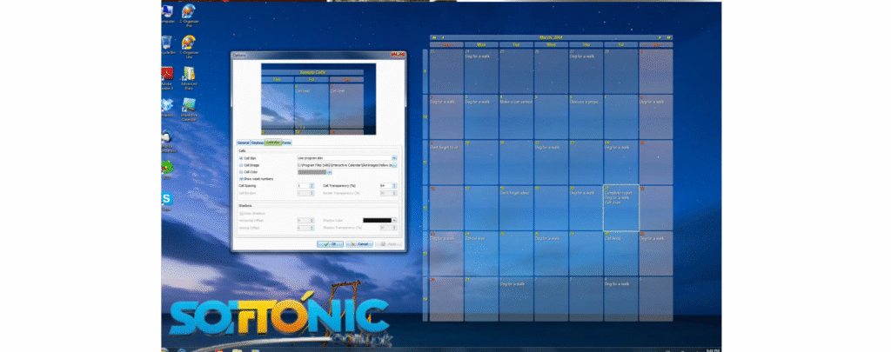891x352 pixels.
Task: Click the cell image path field
Action: pos(345,165)
